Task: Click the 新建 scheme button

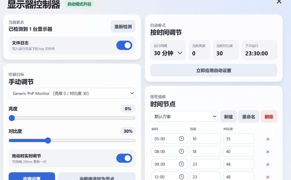Action: coord(228,117)
